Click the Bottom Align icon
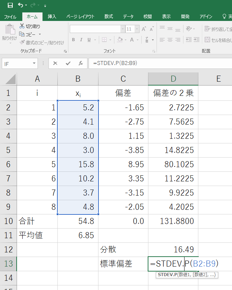Viewport: 232px width, 290px height. point(178,29)
